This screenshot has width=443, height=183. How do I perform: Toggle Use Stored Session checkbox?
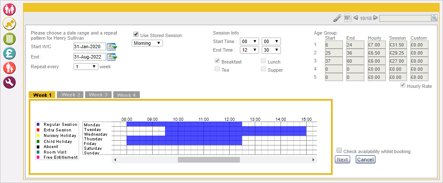click(136, 35)
